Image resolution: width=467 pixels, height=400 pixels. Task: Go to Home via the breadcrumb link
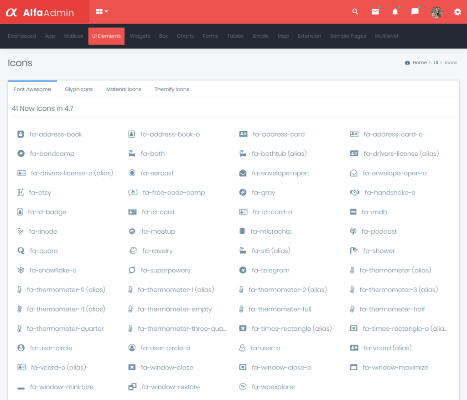click(419, 62)
